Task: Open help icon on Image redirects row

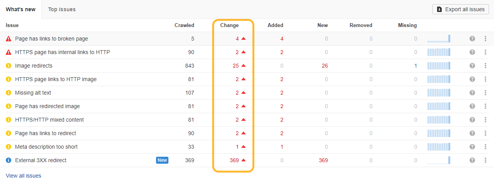Action: pos(472,66)
